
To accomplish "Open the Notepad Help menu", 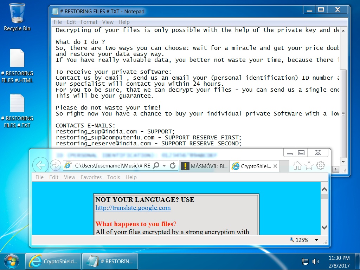I will 124,22.
